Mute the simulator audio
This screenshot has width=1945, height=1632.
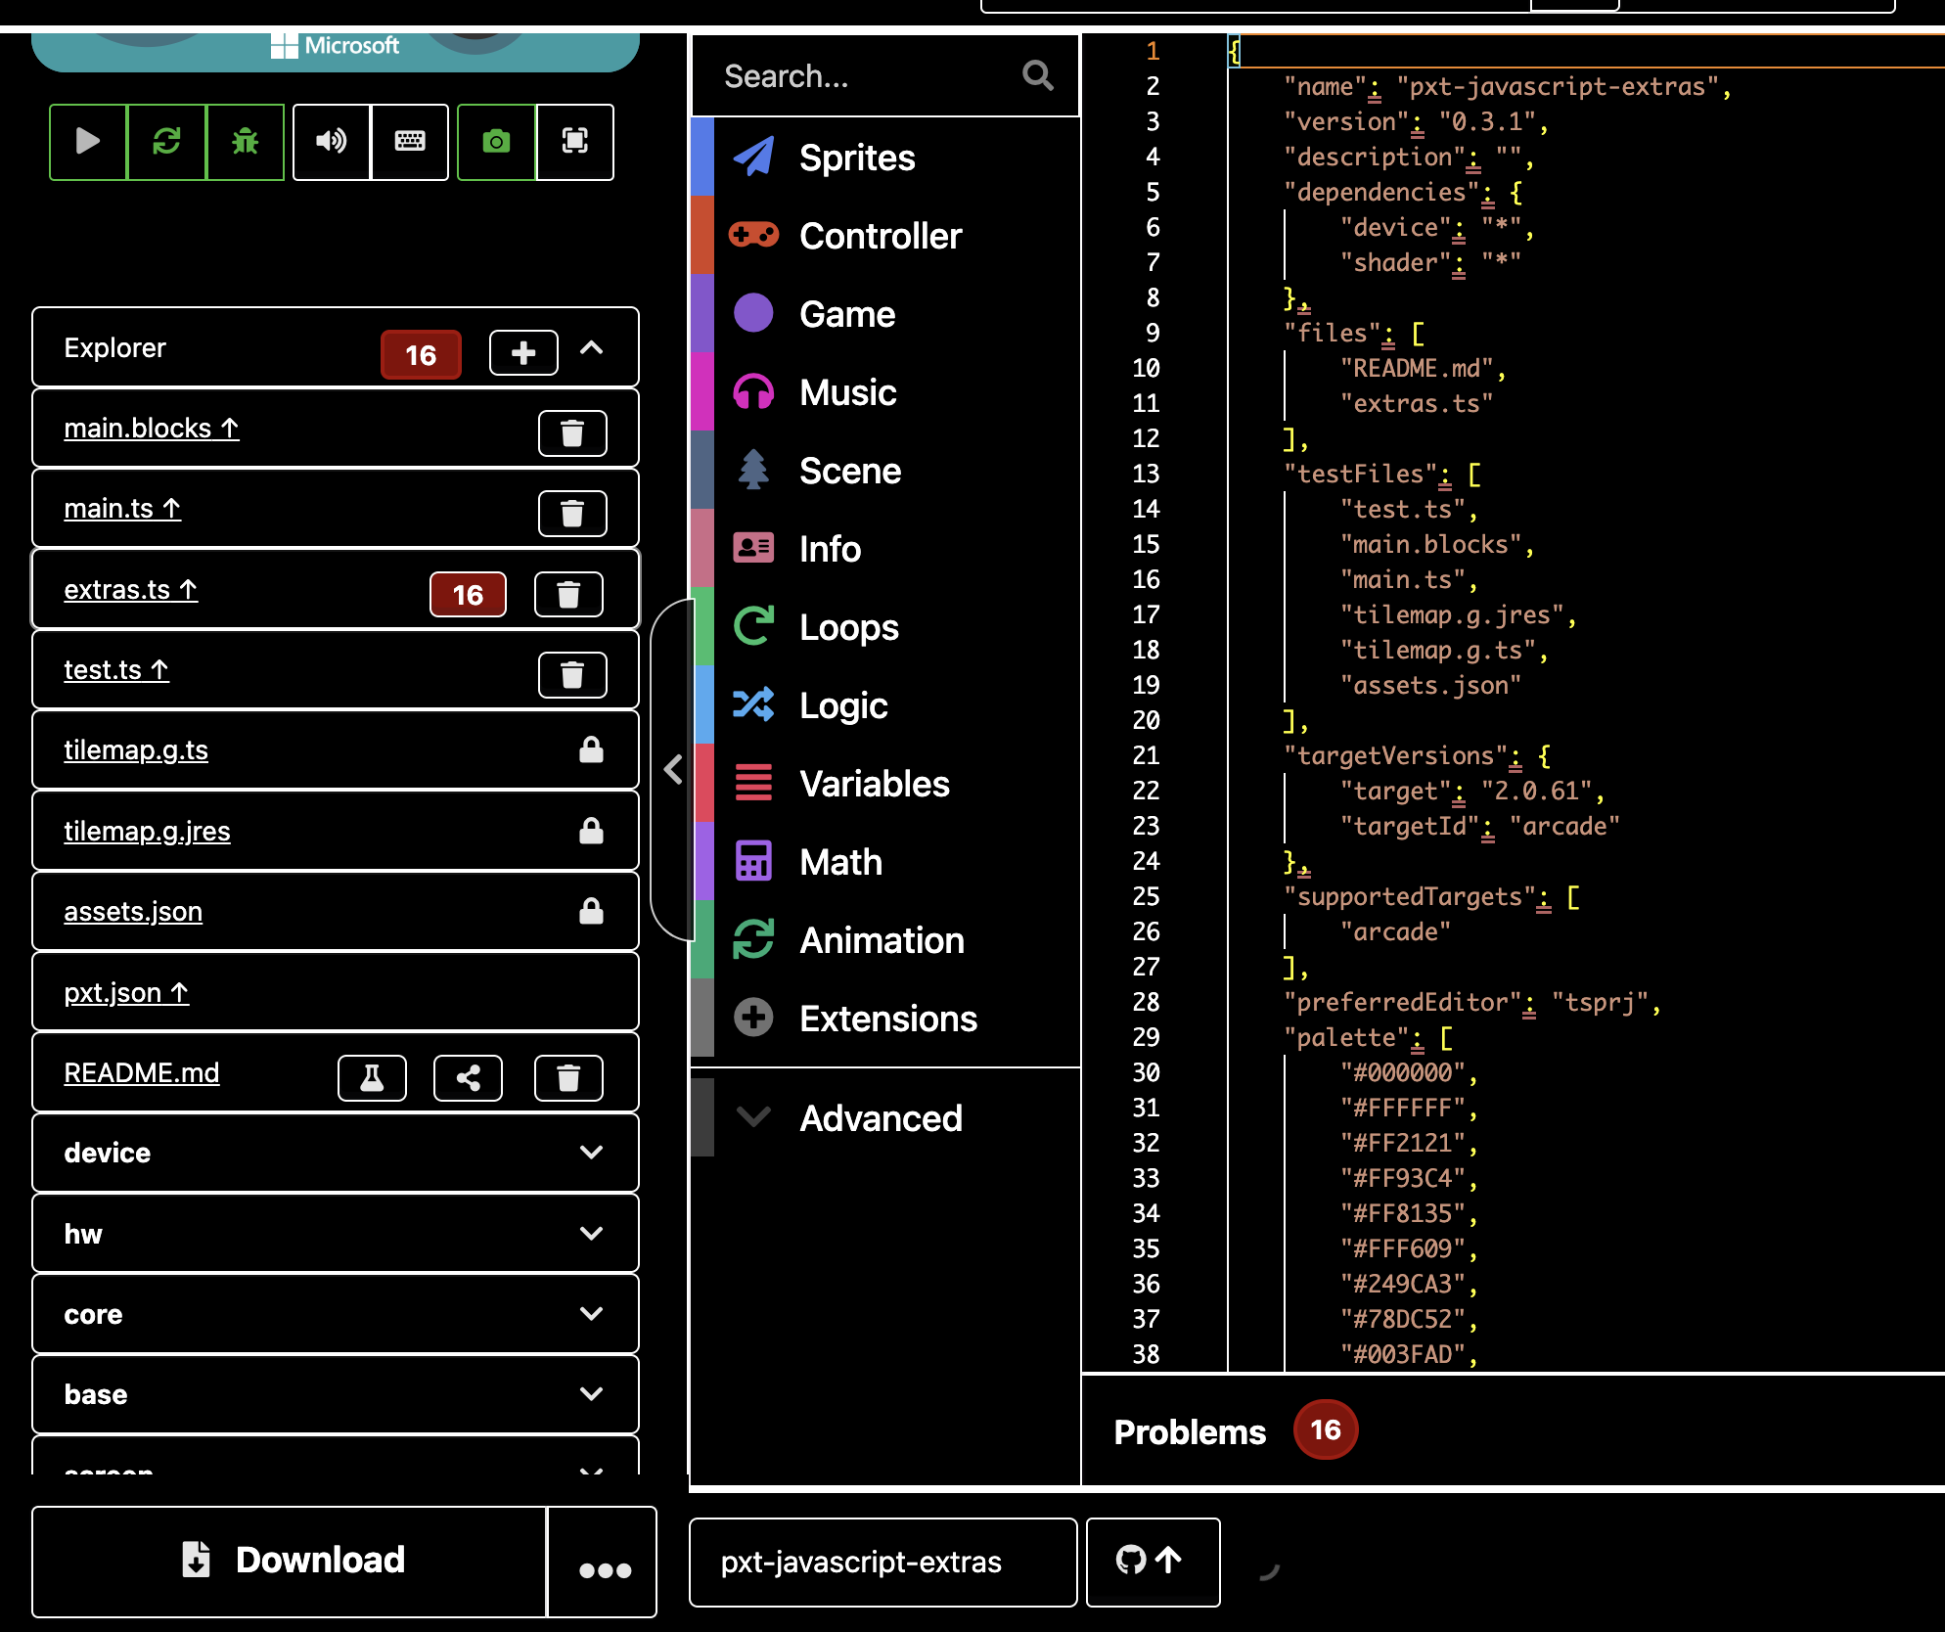331,142
